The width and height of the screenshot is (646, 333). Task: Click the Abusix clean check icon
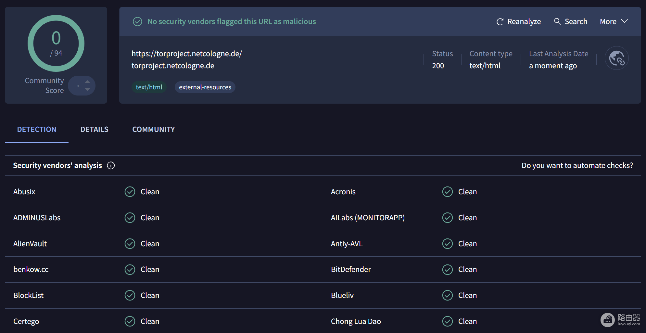(x=130, y=192)
